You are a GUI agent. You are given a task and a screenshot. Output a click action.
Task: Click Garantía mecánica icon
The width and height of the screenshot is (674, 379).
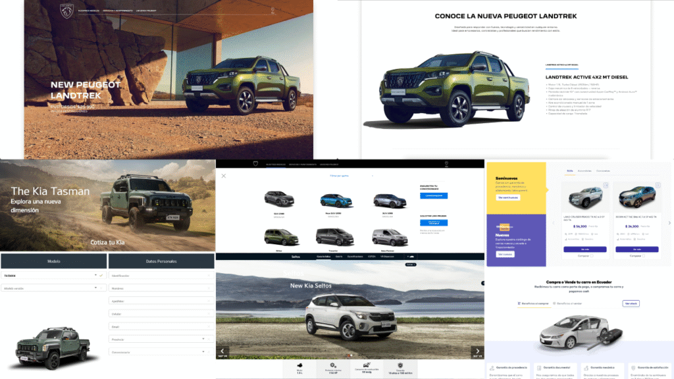coord(586,368)
